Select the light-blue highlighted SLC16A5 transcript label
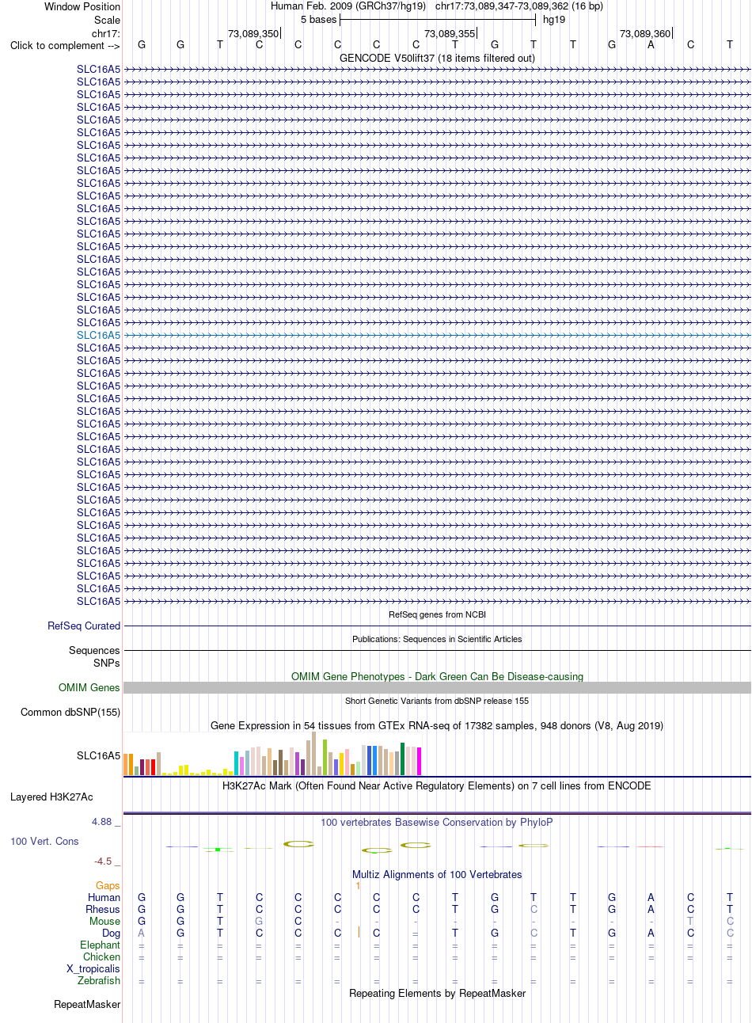The width and height of the screenshot is (752, 1023). pyautogui.click(x=98, y=335)
